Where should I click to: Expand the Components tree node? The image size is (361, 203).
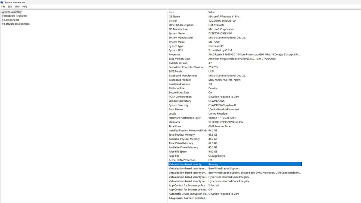click(3, 20)
